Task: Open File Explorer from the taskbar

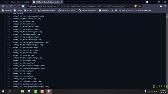Action: pos(22,91)
